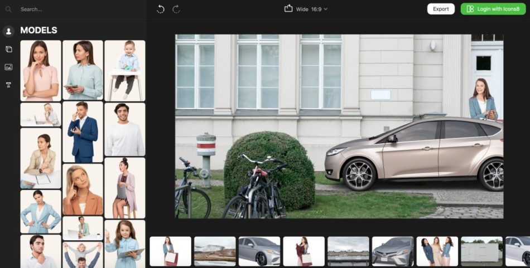Pick the white container wall background thumbnail
The width and height of the screenshot is (530, 268).
click(x=481, y=251)
